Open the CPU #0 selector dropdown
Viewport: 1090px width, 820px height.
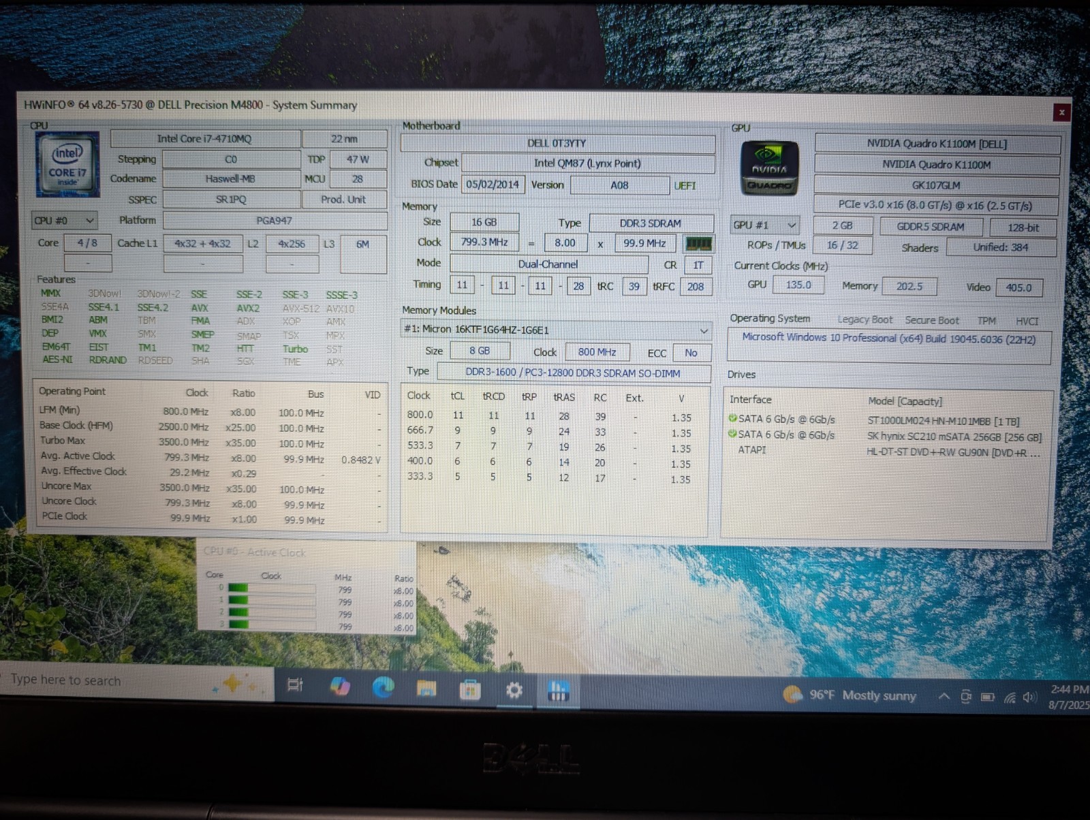click(65, 221)
